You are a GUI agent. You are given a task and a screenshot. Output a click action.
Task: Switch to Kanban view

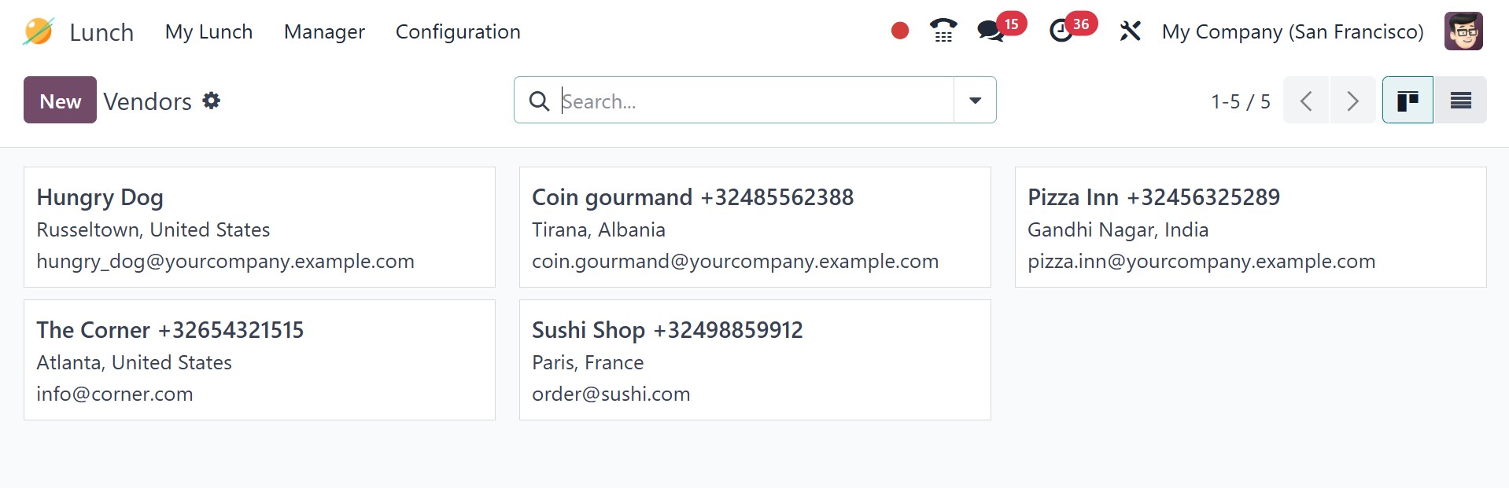pos(1408,101)
